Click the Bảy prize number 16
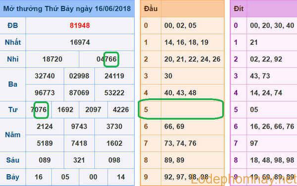The height and width of the screenshot is (186, 297). pyautogui.click(x=39, y=177)
